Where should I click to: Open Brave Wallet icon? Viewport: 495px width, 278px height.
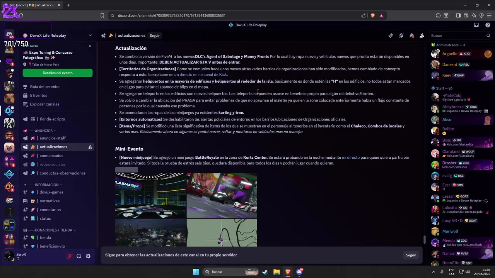click(x=466, y=15)
